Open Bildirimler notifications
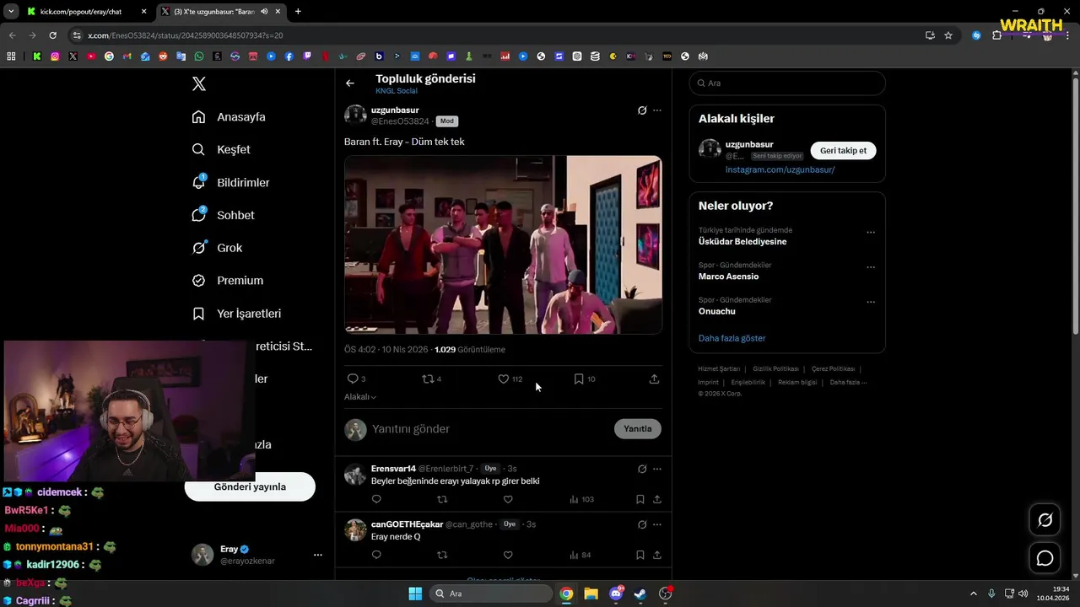 pyautogui.click(x=230, y=182)
